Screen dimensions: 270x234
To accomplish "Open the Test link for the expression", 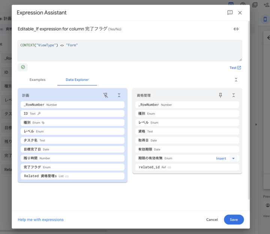I will point(235,68).
